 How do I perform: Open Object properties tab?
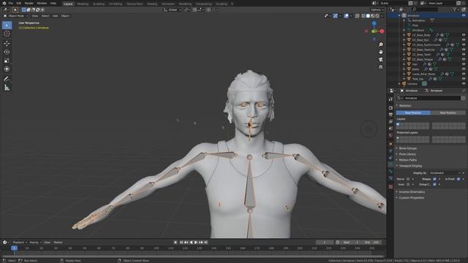coord(390,144)
